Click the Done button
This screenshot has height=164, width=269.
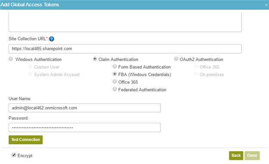(x=252, y=155)
